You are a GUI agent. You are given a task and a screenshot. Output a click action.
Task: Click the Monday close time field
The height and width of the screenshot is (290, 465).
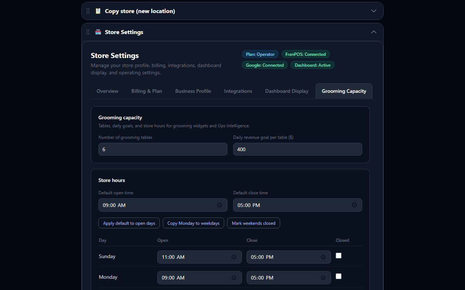pyautogui.click(x=289, y=278)
